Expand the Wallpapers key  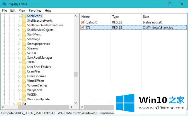point(19,90)
